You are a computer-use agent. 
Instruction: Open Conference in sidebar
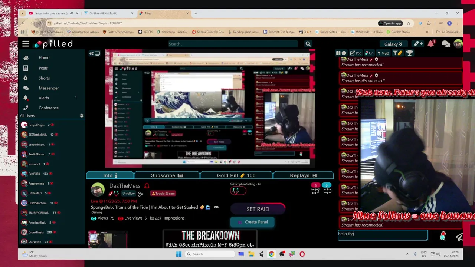pyautogui.click(x=49, y=108)
